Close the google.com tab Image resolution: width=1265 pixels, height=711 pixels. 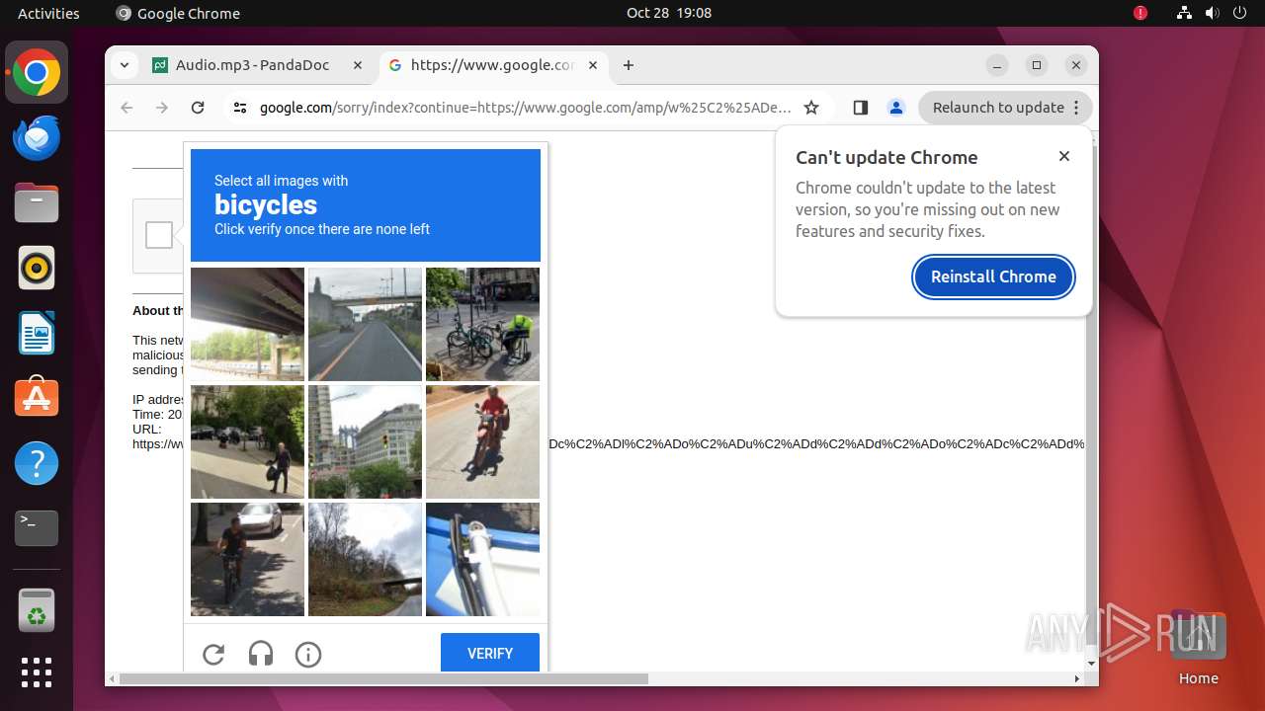[x=592, y=65]
